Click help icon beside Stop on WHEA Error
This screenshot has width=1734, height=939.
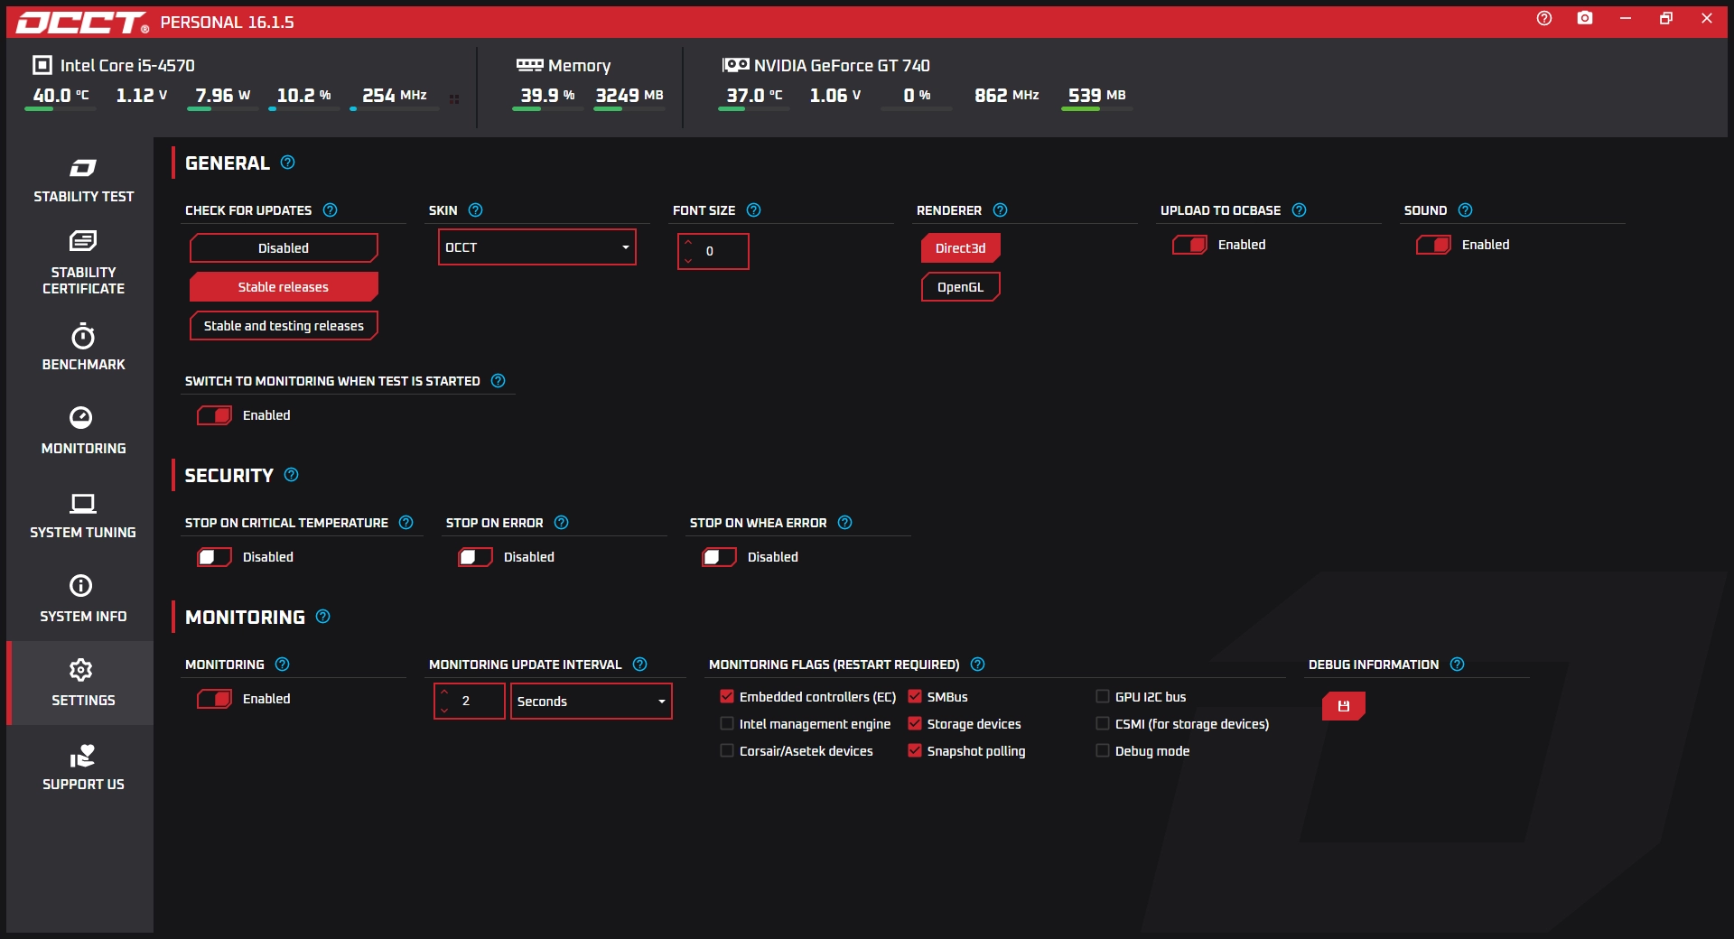click(845, 523)
